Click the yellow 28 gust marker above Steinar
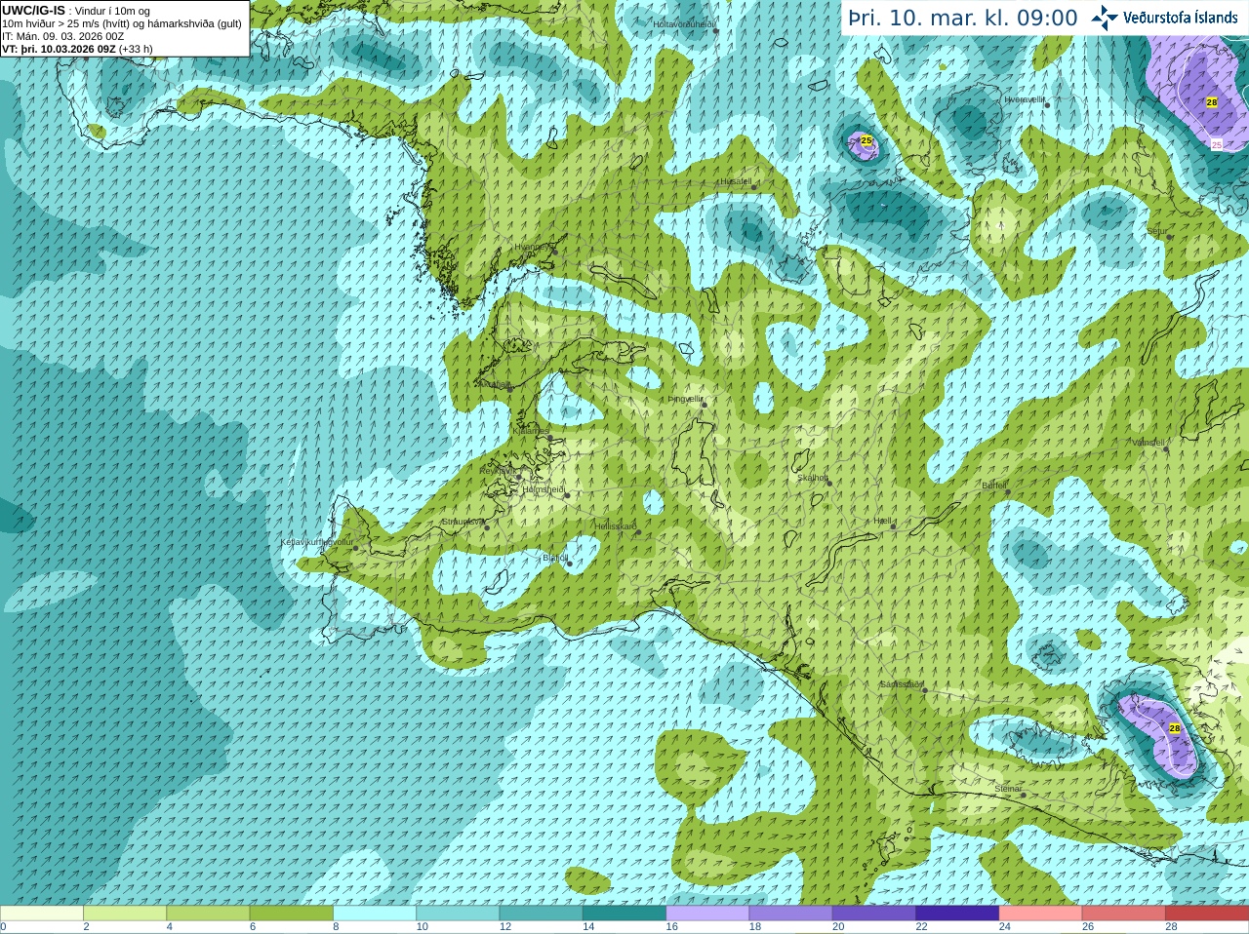 coord(1175,728)
